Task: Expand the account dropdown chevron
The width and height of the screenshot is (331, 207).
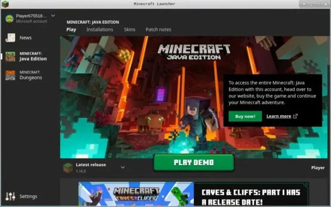Action: (53, 16)
